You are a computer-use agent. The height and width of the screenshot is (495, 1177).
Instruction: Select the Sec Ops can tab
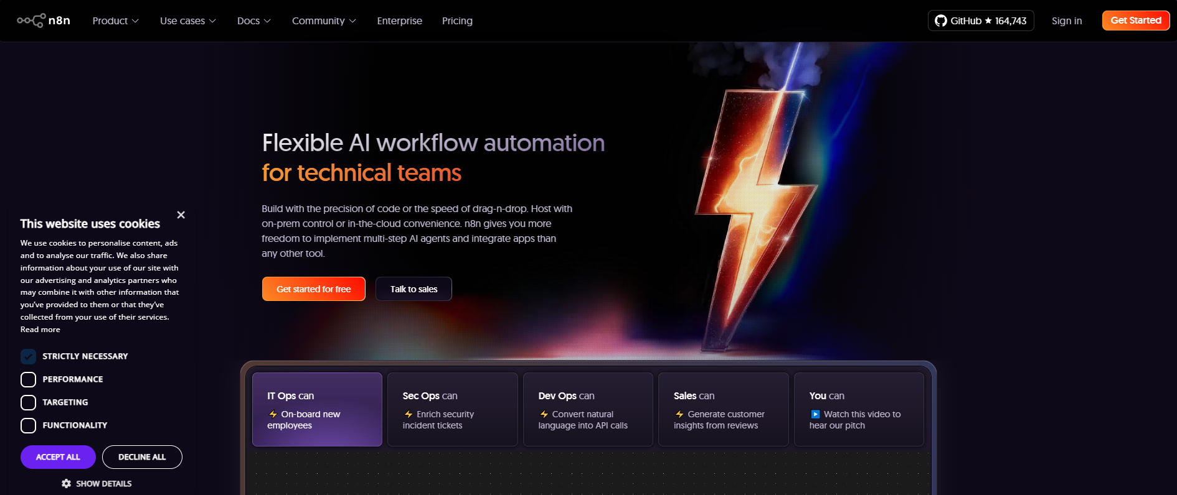tap(453, 409)
